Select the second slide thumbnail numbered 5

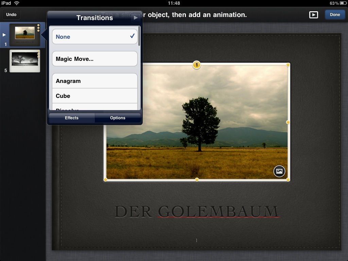tap(24, 61)
